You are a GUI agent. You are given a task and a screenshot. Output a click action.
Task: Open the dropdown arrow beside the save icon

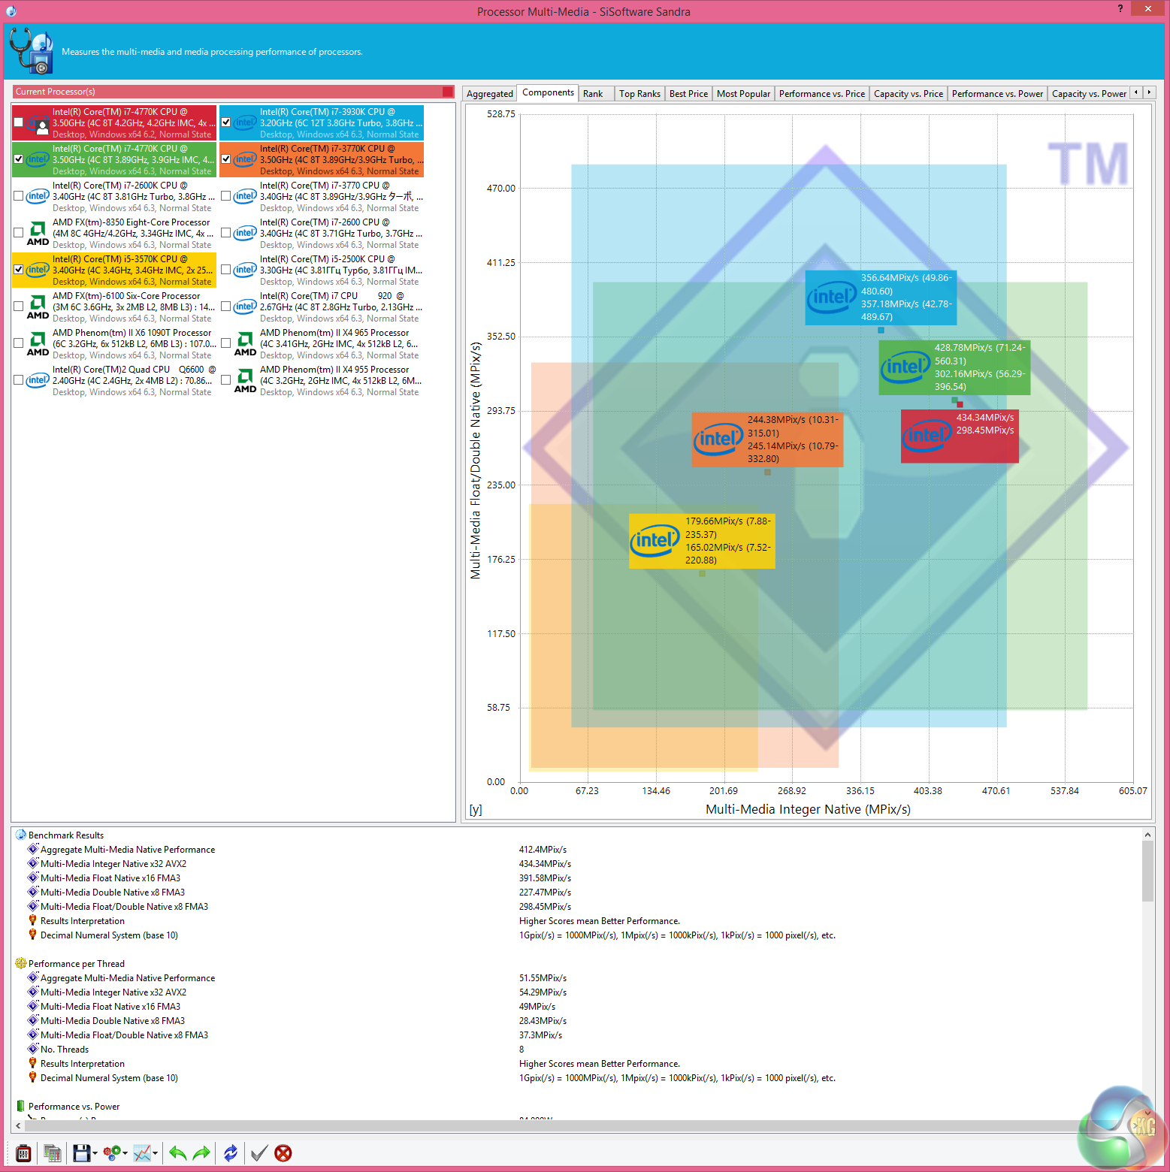[x=95, y=1153]
